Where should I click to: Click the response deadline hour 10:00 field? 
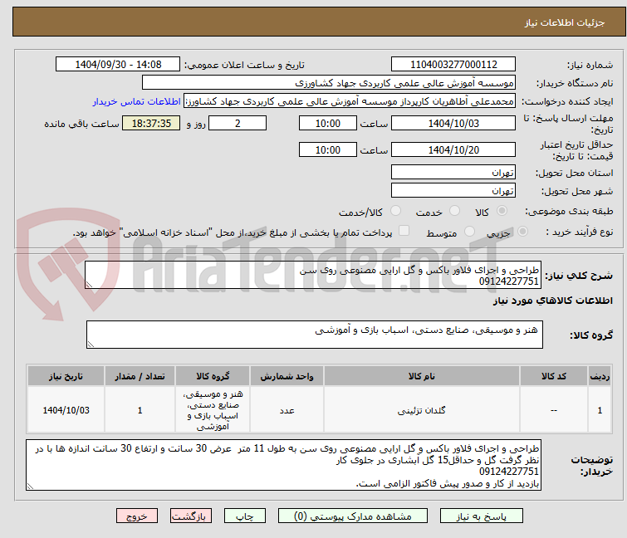(x=327, y=123)
